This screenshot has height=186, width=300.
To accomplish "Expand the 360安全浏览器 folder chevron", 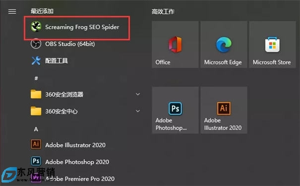I will (138, 94).
